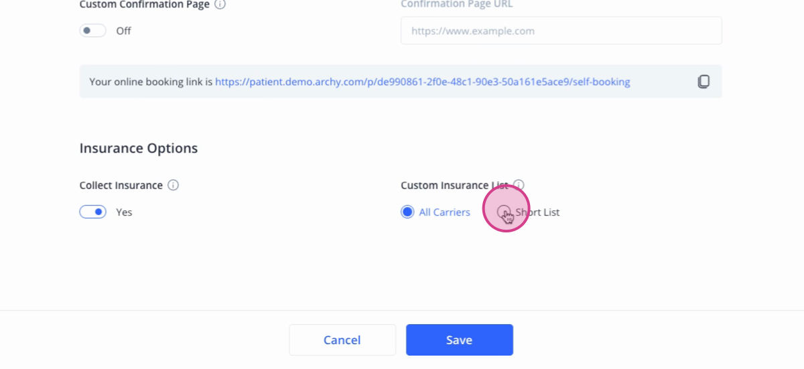Click the 'Your online booking link is' text
This screenshot has width=804, height=369.
[x=151, y=82]
